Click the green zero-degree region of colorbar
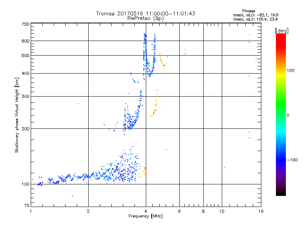 click(281, 115)
